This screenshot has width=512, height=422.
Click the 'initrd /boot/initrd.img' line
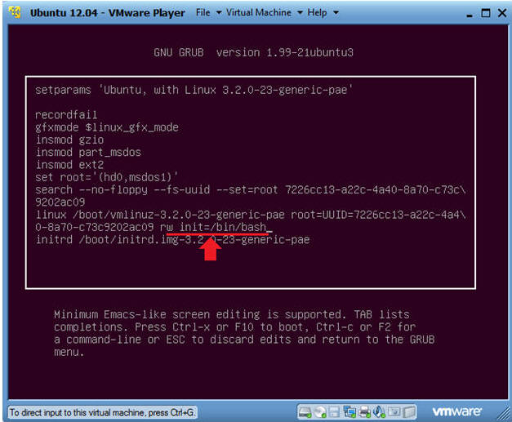coord(172,239)
